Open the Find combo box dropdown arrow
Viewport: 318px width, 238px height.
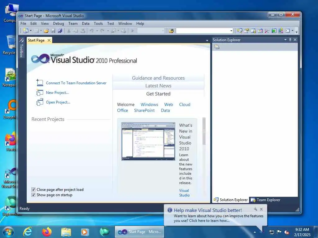coord(231,31)
